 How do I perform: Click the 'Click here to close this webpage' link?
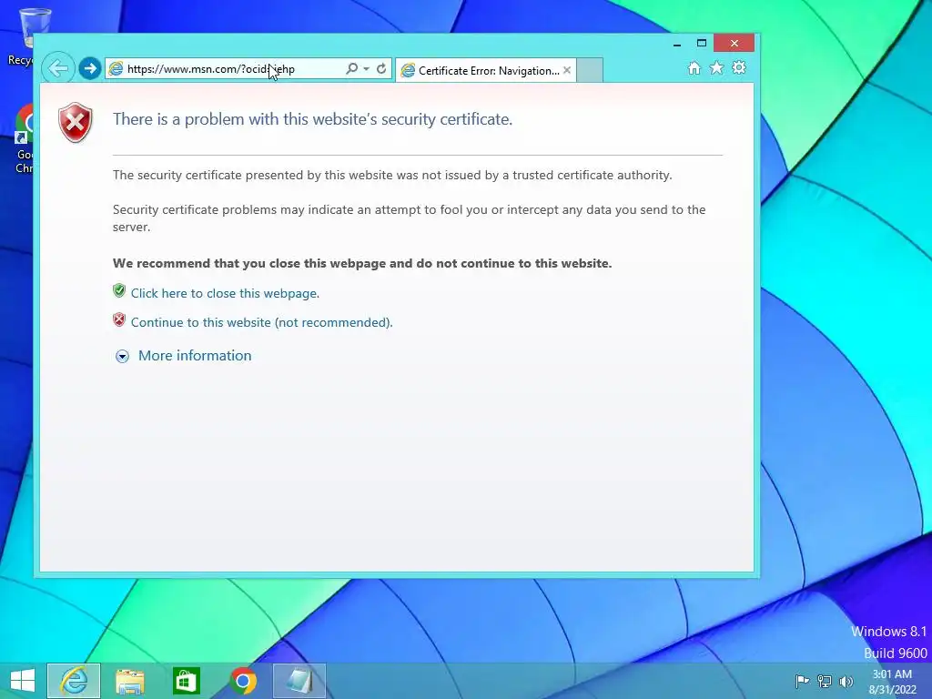click(225, 293)
